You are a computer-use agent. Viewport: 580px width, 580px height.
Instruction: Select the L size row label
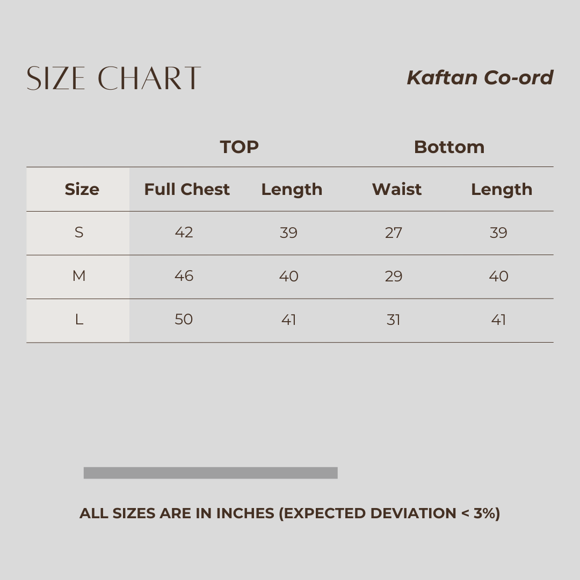(79, 320)
